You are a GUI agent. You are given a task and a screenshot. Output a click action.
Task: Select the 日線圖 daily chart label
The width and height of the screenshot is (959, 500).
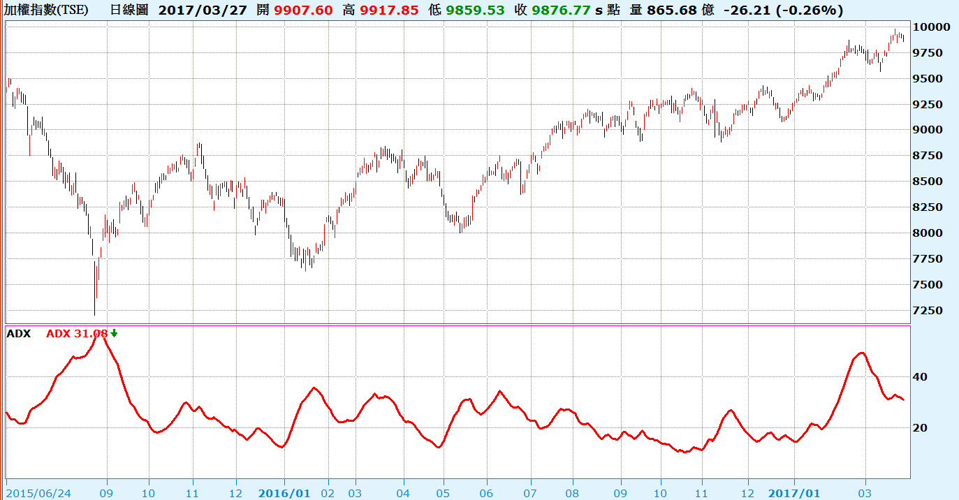(x=129, y=10)
